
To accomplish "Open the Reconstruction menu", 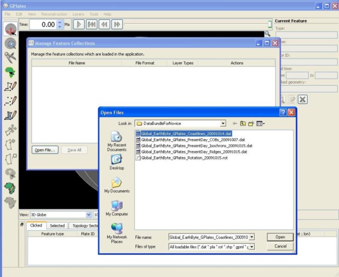I will tap(54, 14).
